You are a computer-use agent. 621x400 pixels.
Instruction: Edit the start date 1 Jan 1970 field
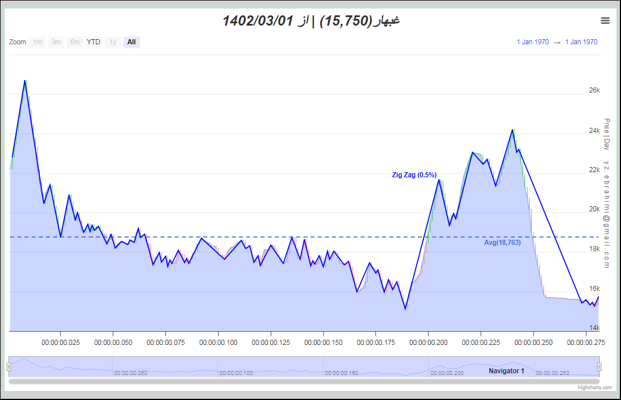click(532, 42)
